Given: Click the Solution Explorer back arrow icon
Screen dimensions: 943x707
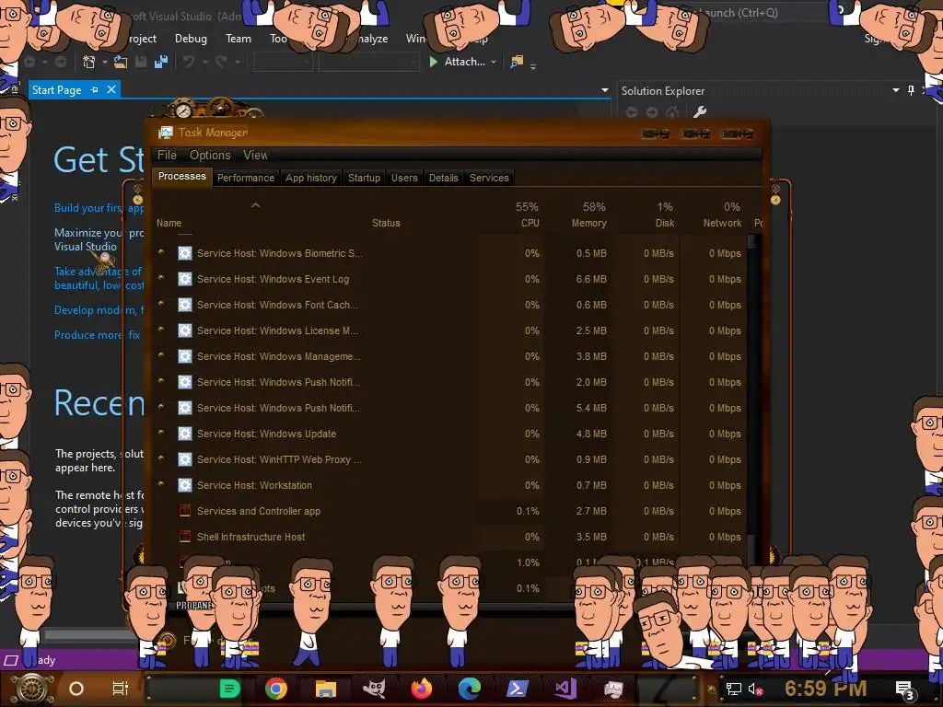Looking at the screenshot, I should (632, 111).
